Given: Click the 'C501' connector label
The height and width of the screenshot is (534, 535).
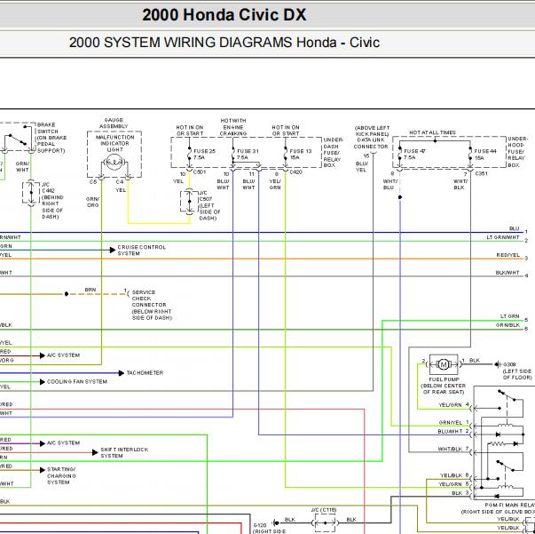Looking at the screenshot, I should coord(200,172).
